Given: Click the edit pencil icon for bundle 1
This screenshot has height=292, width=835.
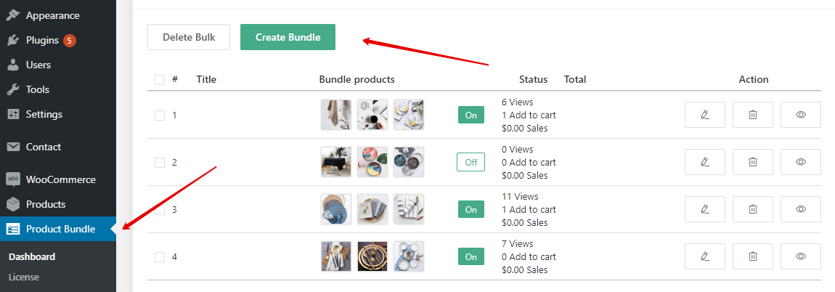Looking at the screenshot, I should pos(704,115).
